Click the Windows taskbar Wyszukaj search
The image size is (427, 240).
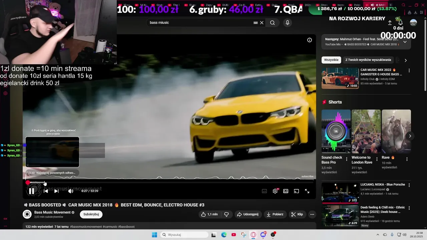click(x=184, y=235)
